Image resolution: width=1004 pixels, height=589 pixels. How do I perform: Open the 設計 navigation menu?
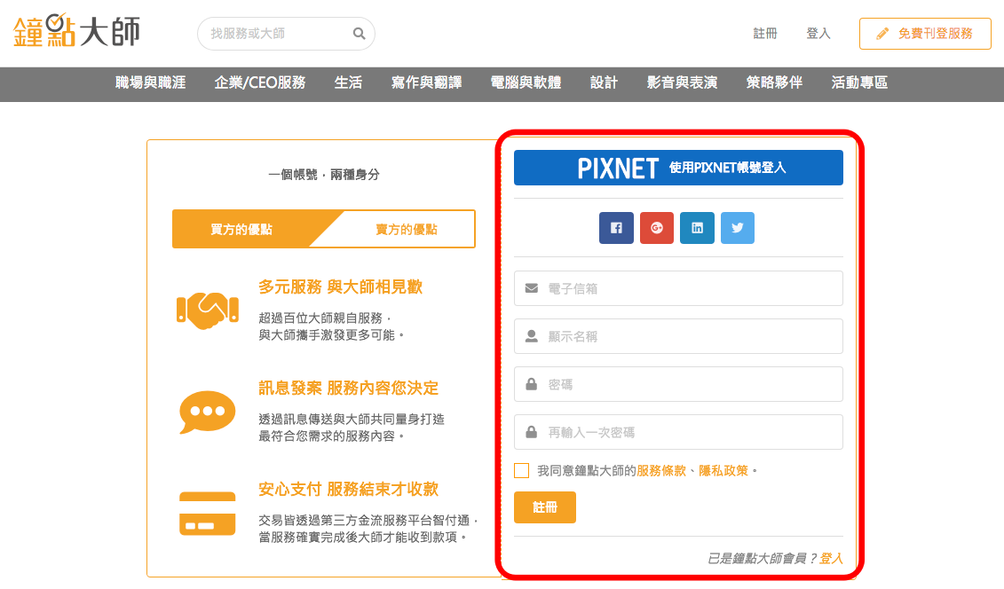click(x=604, y=82)
